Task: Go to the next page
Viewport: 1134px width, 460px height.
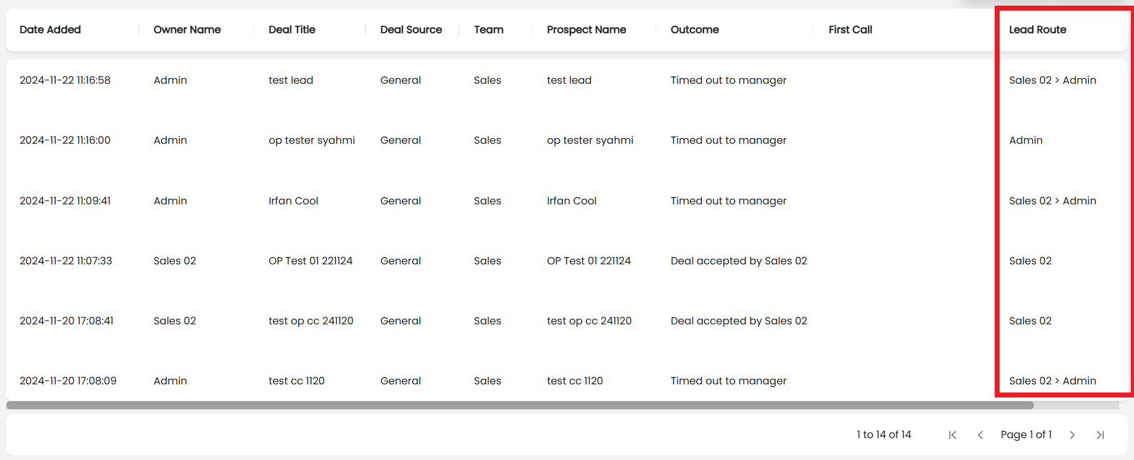Action: pos(1072,435)
